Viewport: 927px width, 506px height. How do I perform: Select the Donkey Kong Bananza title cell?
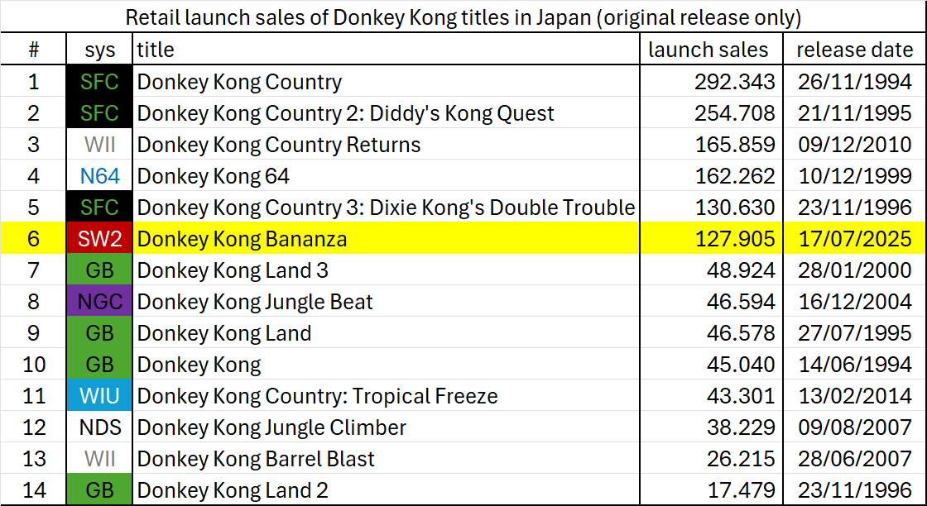pos(386,239)
